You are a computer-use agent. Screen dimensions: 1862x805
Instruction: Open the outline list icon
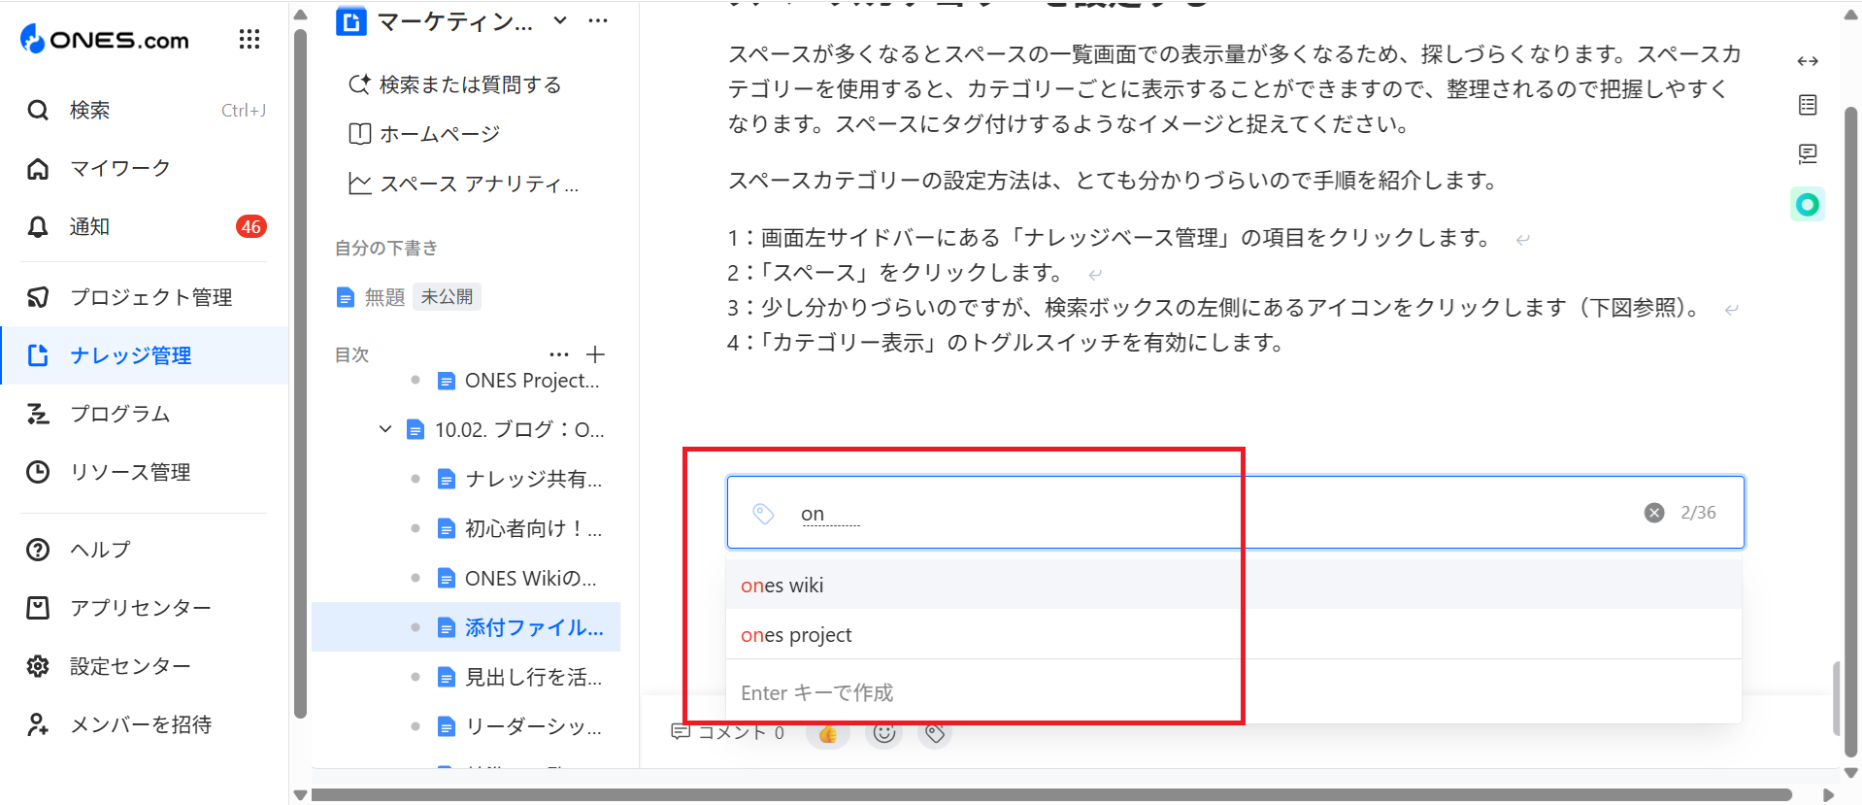(x=1808, y=105)
